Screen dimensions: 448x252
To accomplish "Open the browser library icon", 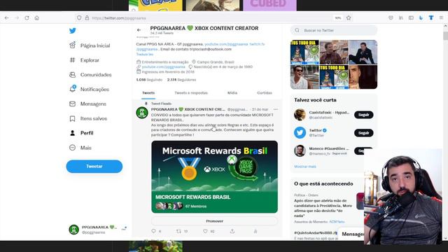I will [x=401, y=17].
